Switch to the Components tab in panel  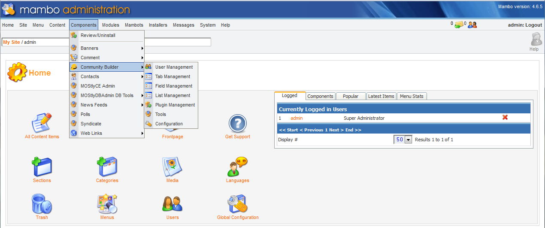321,96
